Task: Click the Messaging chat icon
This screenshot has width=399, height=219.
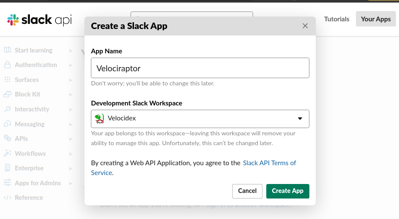Action: [x=7, y=124]
